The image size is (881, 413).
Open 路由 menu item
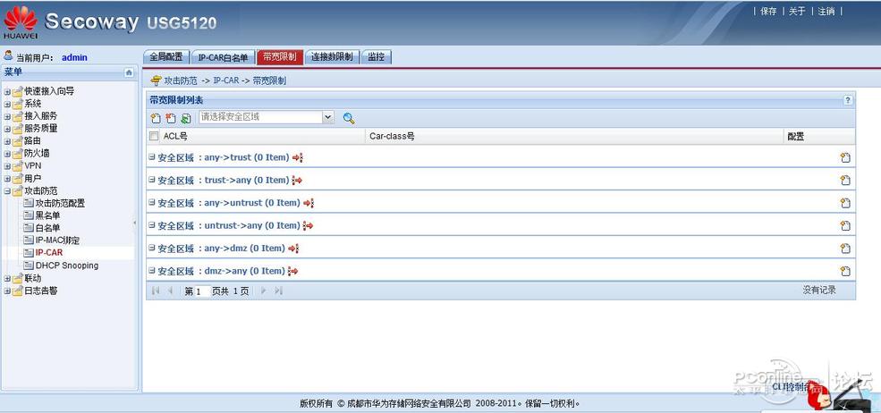point(32,141)
